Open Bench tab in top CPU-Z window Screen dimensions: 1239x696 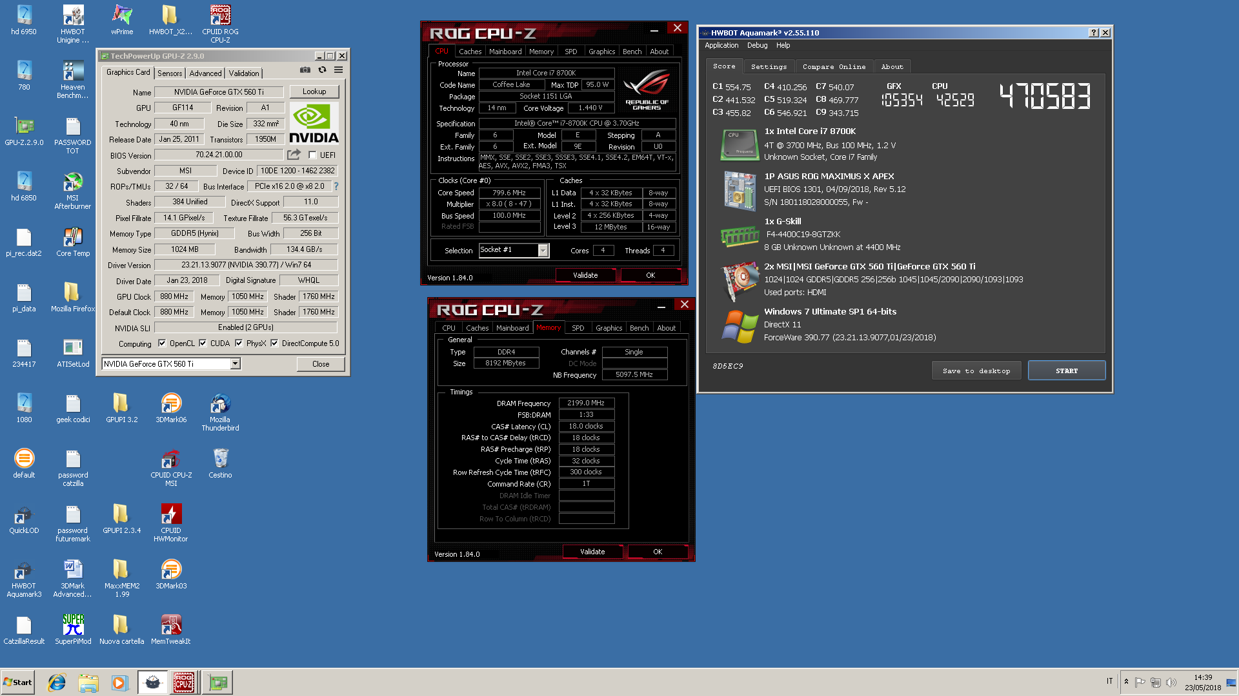(632, 52)
